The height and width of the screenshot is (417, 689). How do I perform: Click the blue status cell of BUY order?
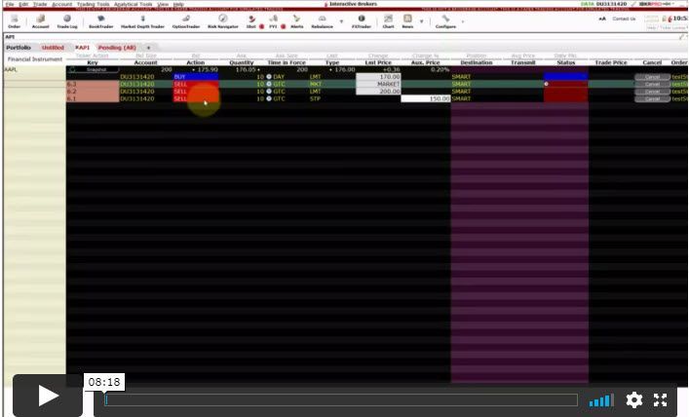[565, 77]
